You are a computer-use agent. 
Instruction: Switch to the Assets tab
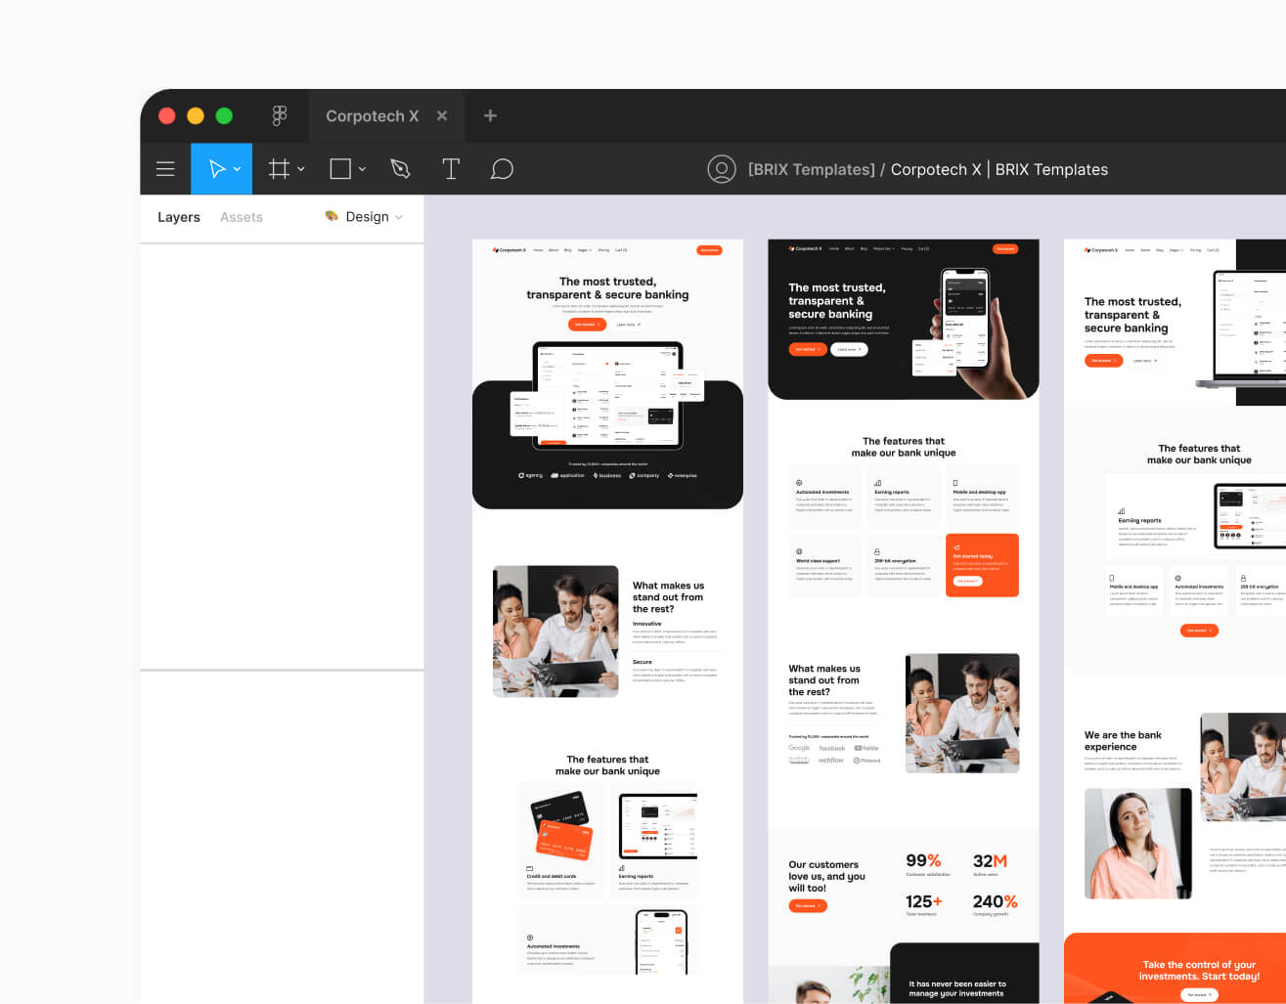click(x=241, y=217)
